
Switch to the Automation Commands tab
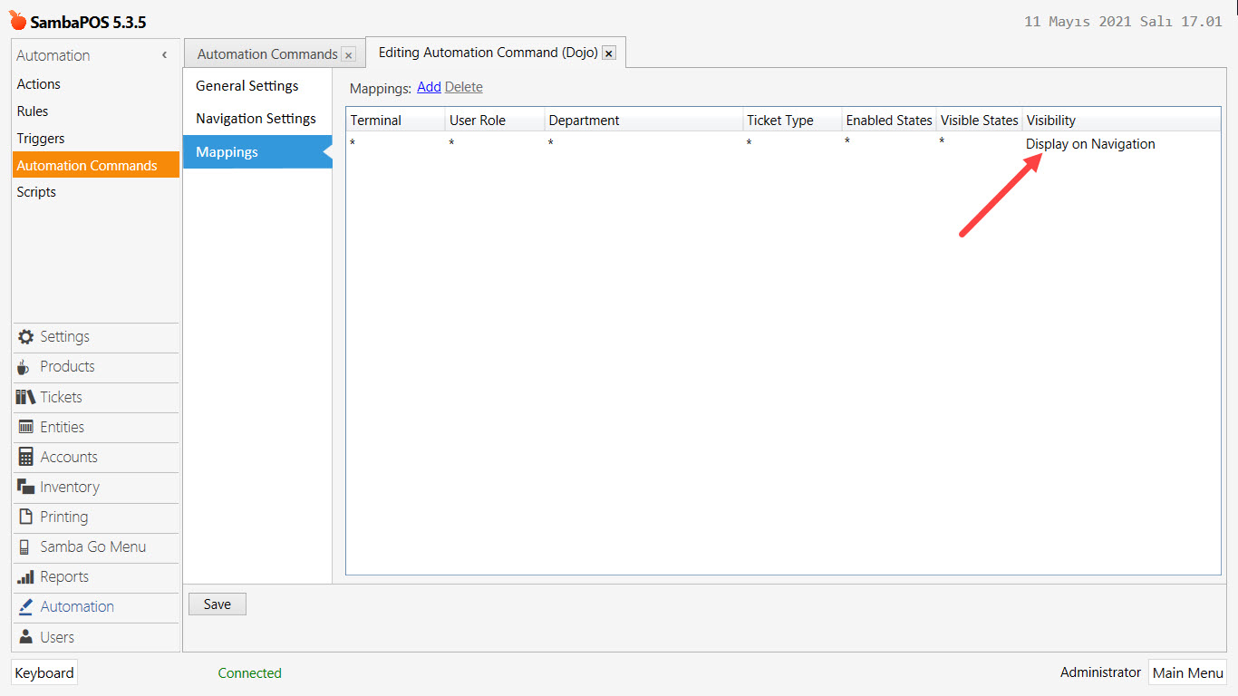[266, 53]
